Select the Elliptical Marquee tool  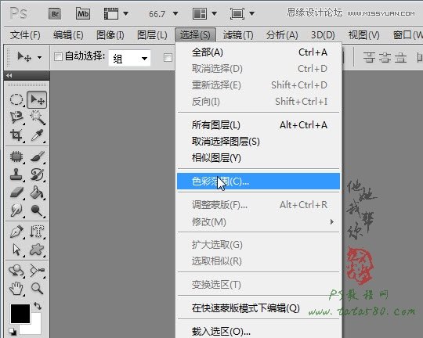[x=16, y=99]
